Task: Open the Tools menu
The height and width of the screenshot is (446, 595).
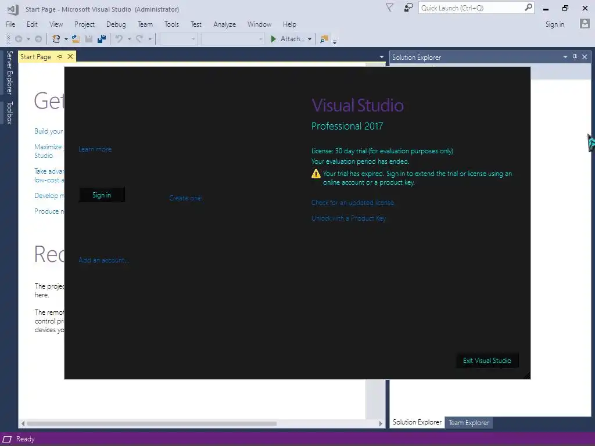Action: [171, 24]
